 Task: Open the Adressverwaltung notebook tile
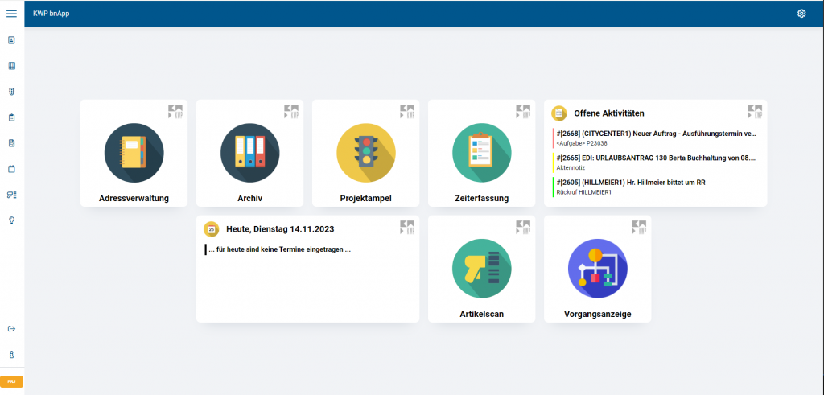click(x=134, y=153)
